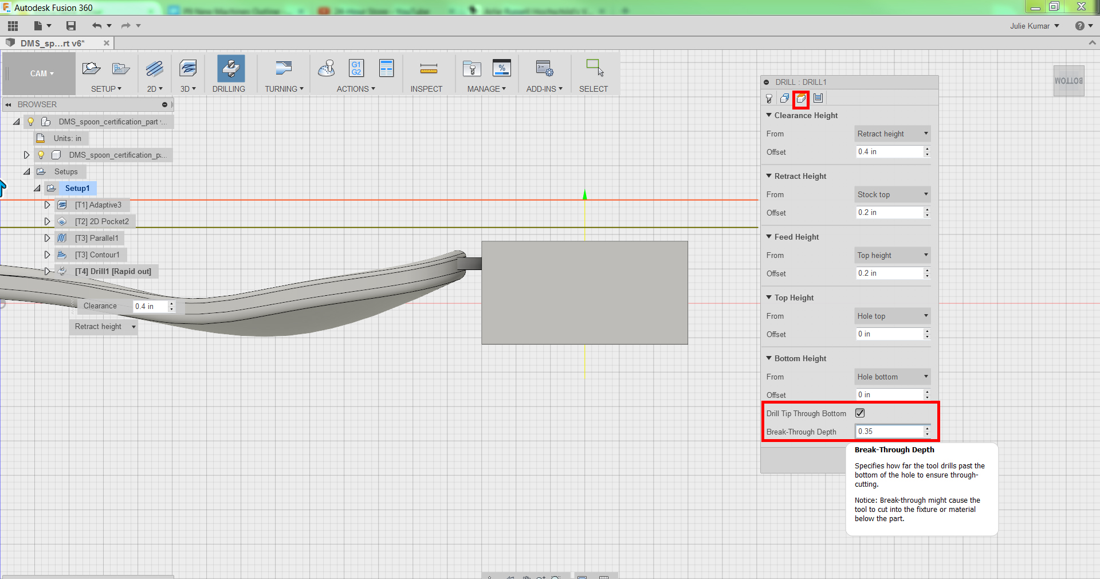Open the Tool Library icon

[x=472, y=69]
